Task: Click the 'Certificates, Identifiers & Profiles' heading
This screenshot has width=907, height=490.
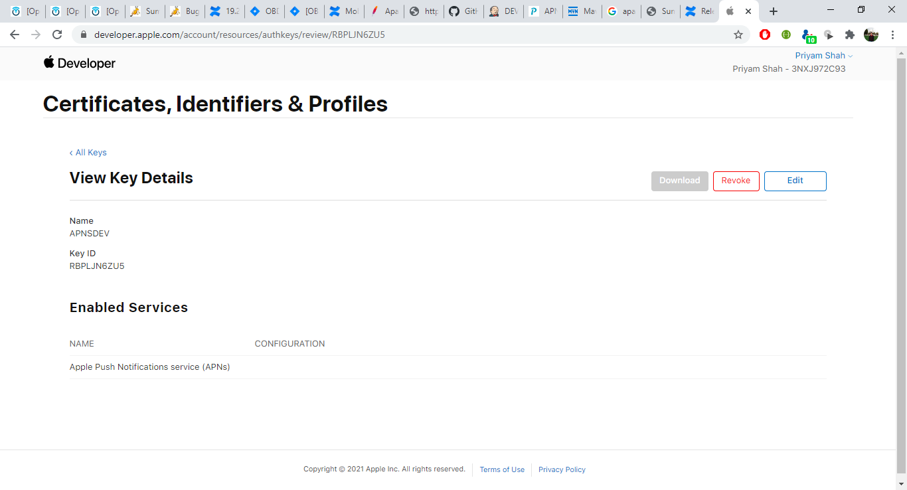Action: 215,104
